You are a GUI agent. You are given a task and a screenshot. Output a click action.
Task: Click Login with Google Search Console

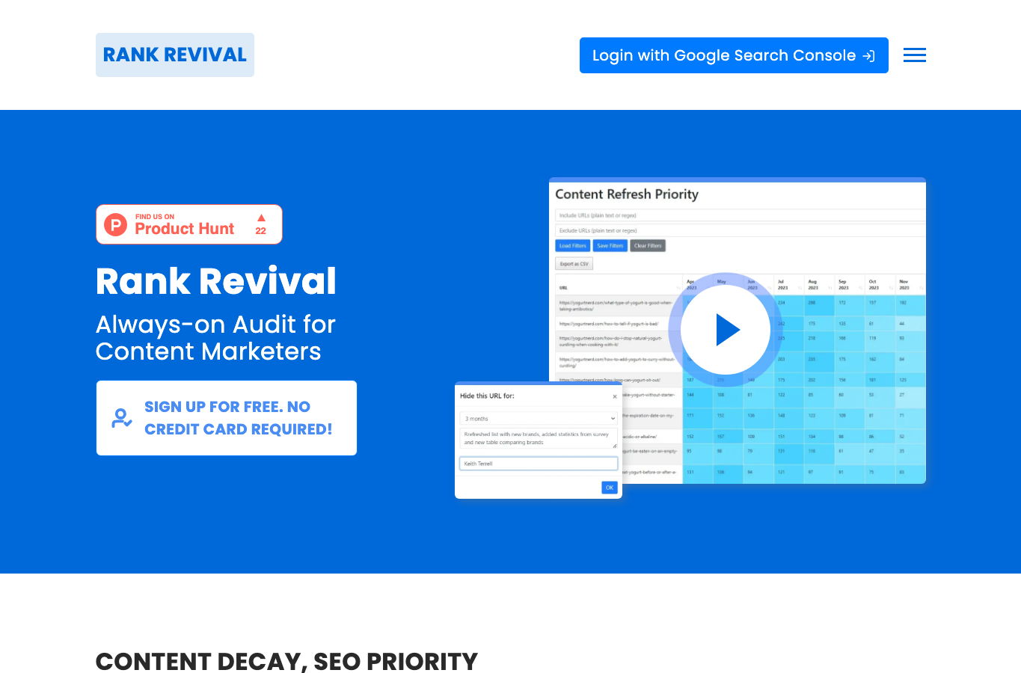[x=734, y=55]
